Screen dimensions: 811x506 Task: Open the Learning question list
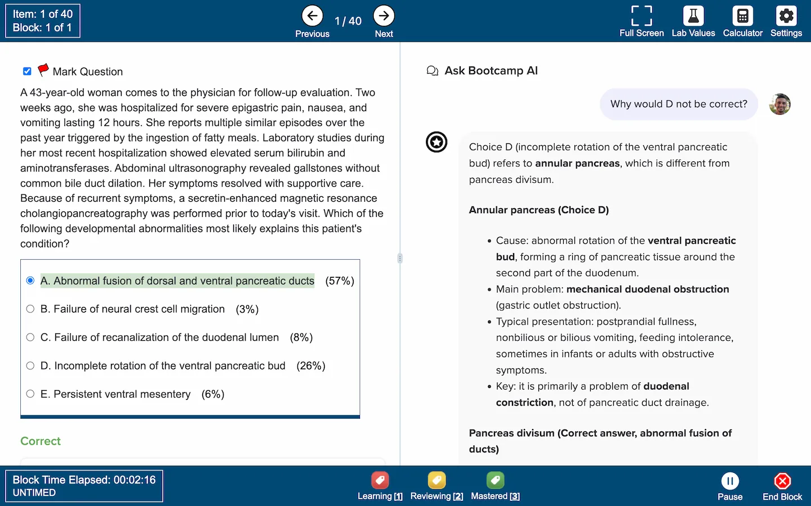380,496
